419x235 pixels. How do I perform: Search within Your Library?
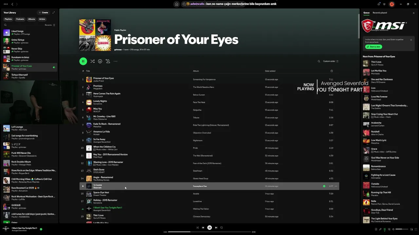coord(5,25)
